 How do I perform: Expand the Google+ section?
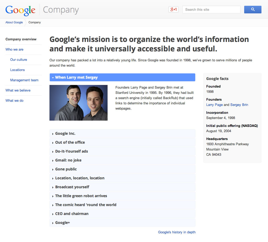click(122, 223)
